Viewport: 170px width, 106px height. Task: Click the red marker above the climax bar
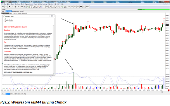click(x=74, y=22)
